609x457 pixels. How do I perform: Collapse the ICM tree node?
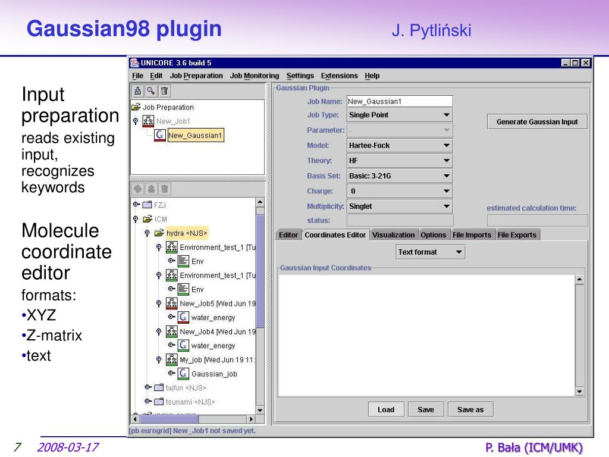click(136, 219)
